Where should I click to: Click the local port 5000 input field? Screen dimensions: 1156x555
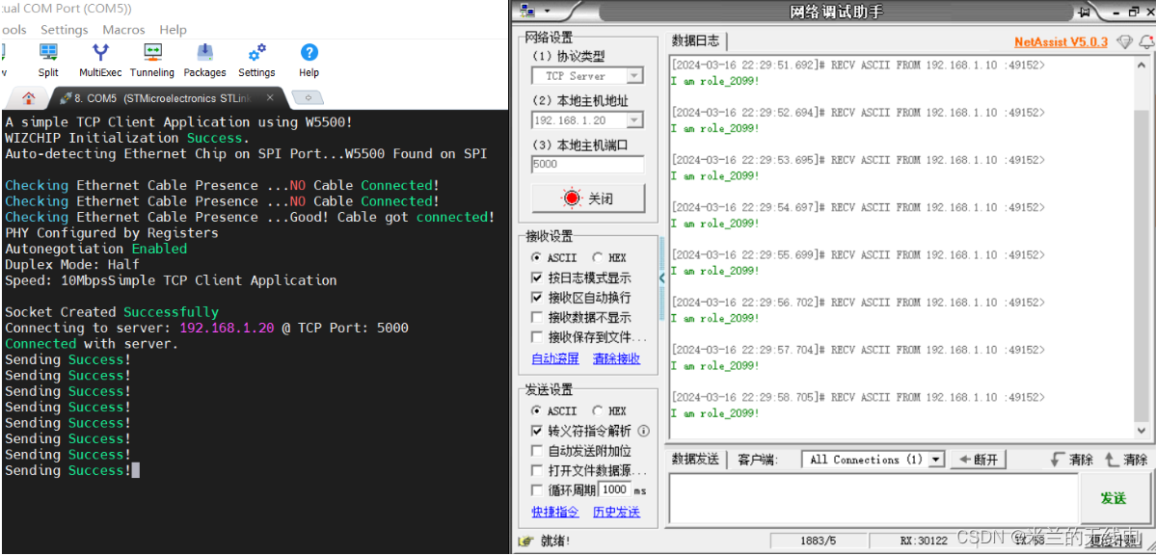tap(587, 164)
